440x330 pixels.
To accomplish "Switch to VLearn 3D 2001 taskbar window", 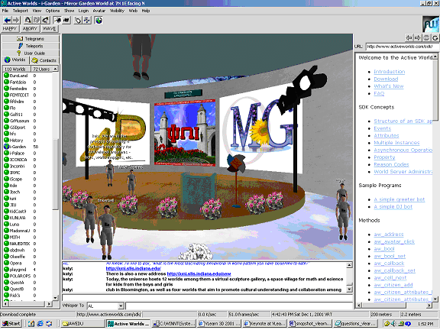I will pos(219,324).
